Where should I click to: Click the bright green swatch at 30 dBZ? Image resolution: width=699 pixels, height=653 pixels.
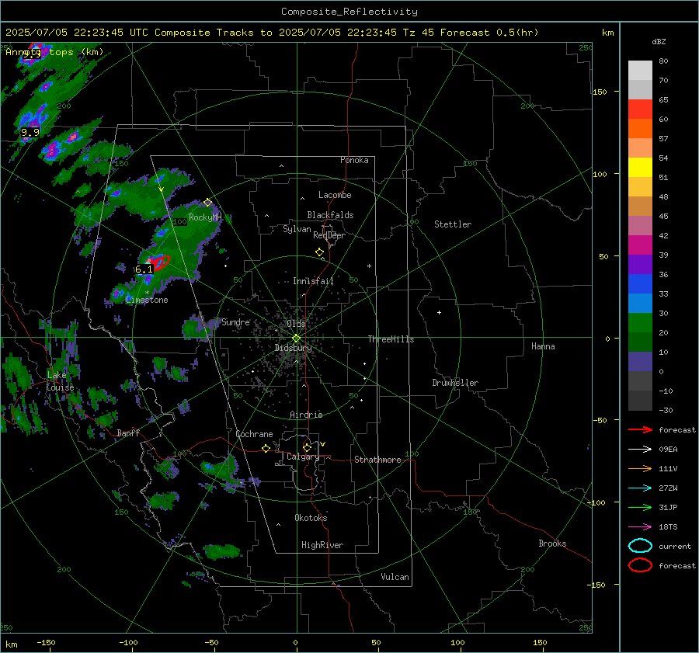pos(640,322)
